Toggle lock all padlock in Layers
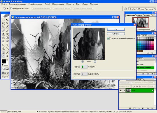Image resolution: width=157 pixels, height=113 pixels. [x=140, y=86]
